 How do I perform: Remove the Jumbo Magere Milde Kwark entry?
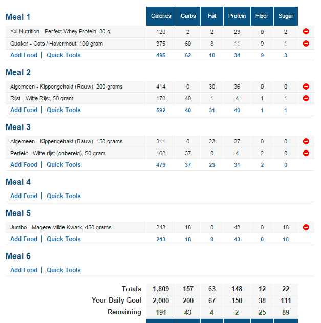click(306, 227)
